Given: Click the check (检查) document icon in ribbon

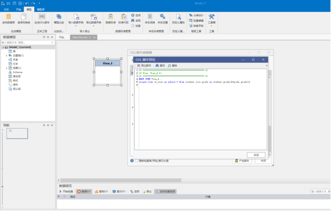Looking at the screenshot, I should 136,25.
